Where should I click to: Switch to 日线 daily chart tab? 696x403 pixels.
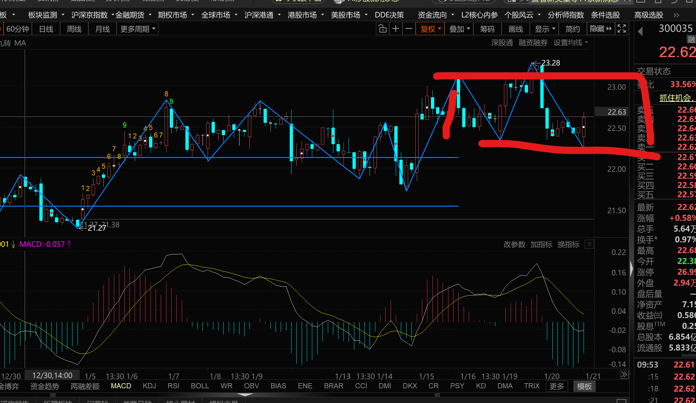pos(46,29)
